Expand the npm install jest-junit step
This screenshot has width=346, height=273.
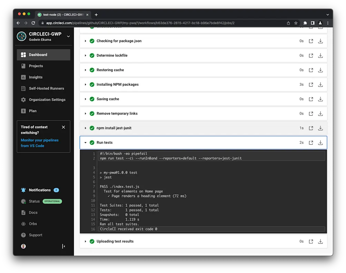pos(86,128)
